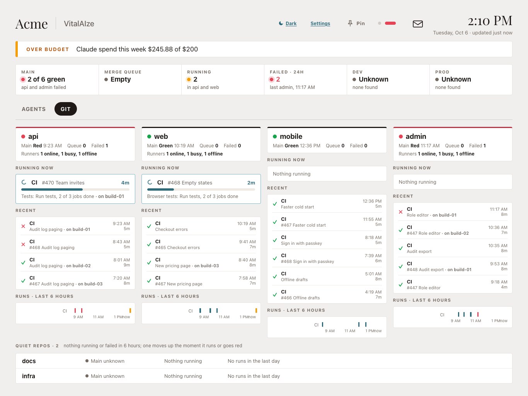Viewport: 528px width, 396px height.
Task: Click the Prod "Unknown" status card
Action: tap(471, 80)
